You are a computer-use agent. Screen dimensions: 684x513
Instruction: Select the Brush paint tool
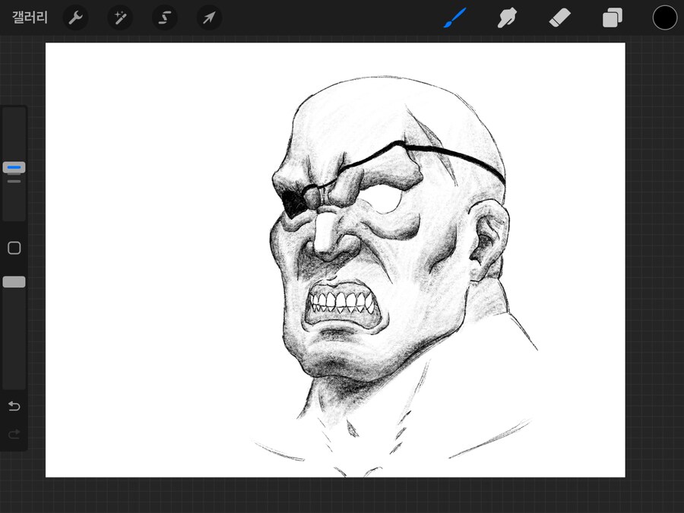[454, 17]
